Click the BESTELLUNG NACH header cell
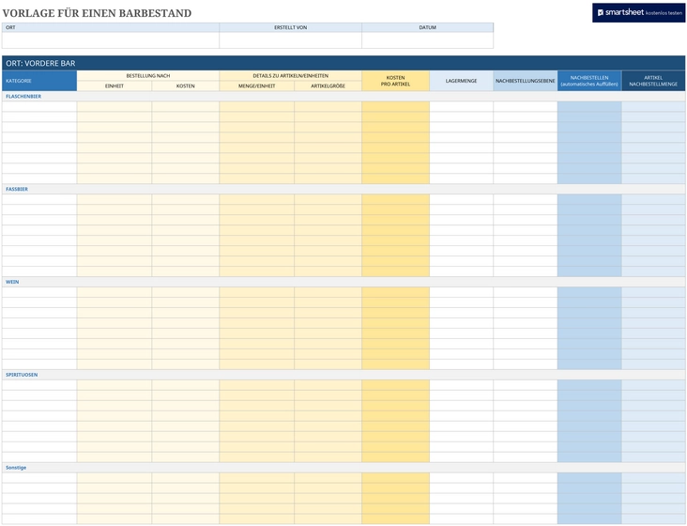The height and width of the screenshot is (526, 687). [148, 76]
